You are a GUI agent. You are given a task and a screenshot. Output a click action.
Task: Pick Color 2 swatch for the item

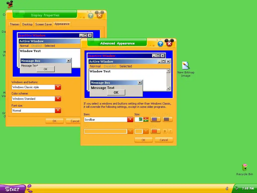pos(167,119)
